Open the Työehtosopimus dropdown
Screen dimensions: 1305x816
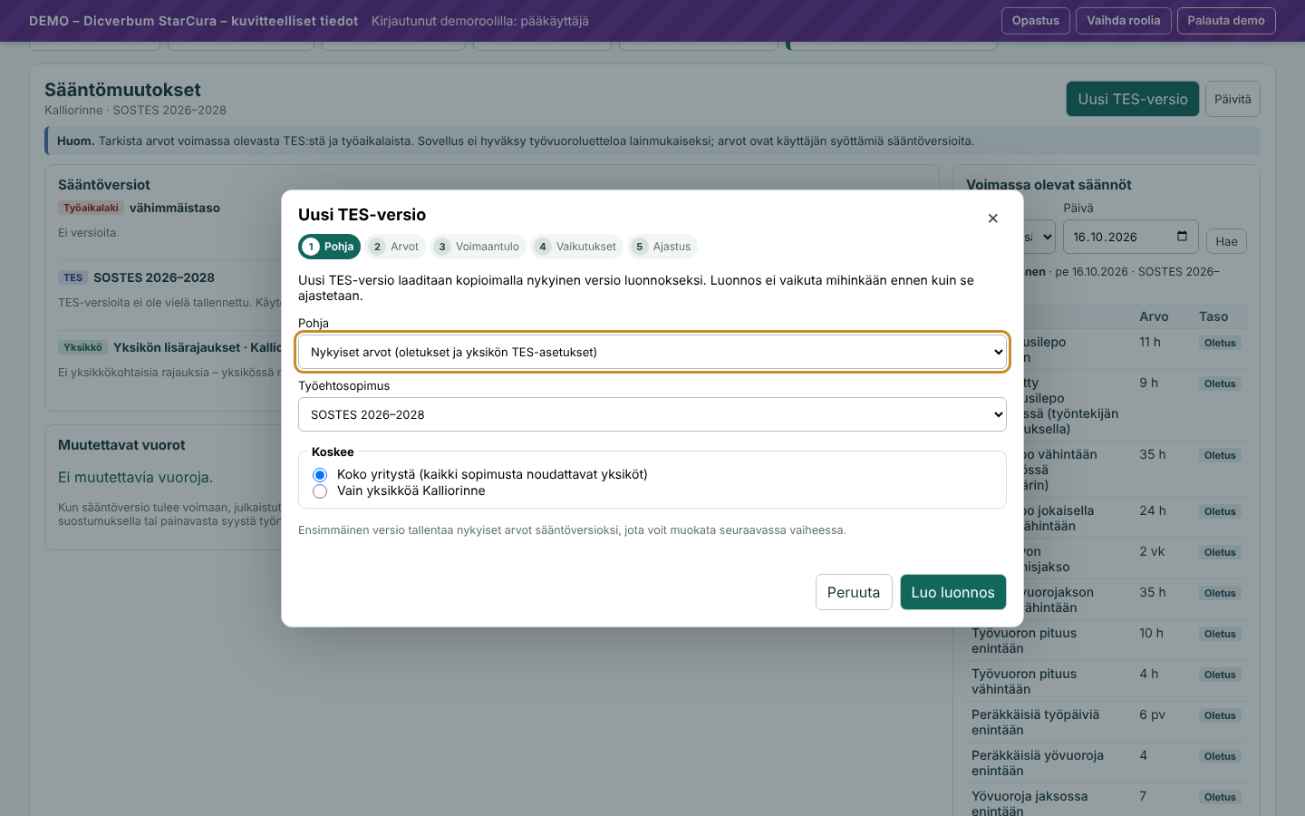pos(652,414)
